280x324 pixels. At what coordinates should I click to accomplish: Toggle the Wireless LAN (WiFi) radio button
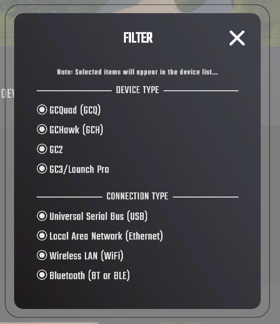pyautogui.click(x=42, y=255)
